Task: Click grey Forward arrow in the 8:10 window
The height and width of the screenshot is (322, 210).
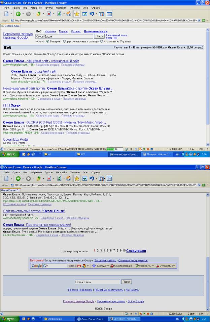Action: point(28,14)
